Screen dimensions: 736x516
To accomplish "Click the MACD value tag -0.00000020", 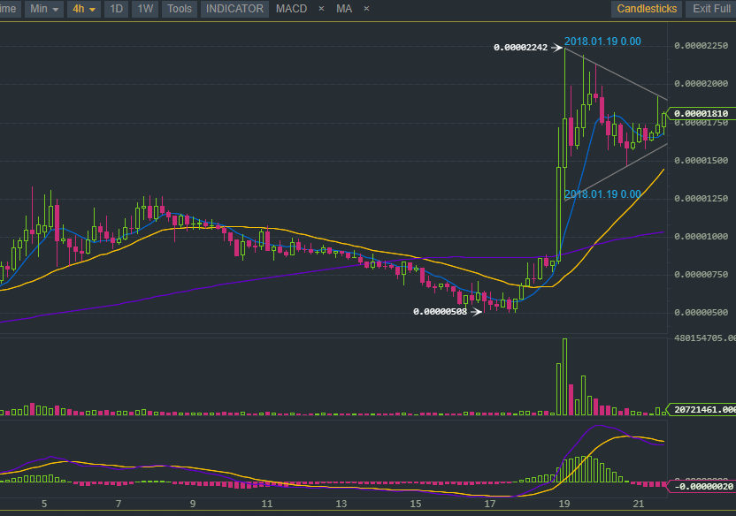I will (701, 487).
